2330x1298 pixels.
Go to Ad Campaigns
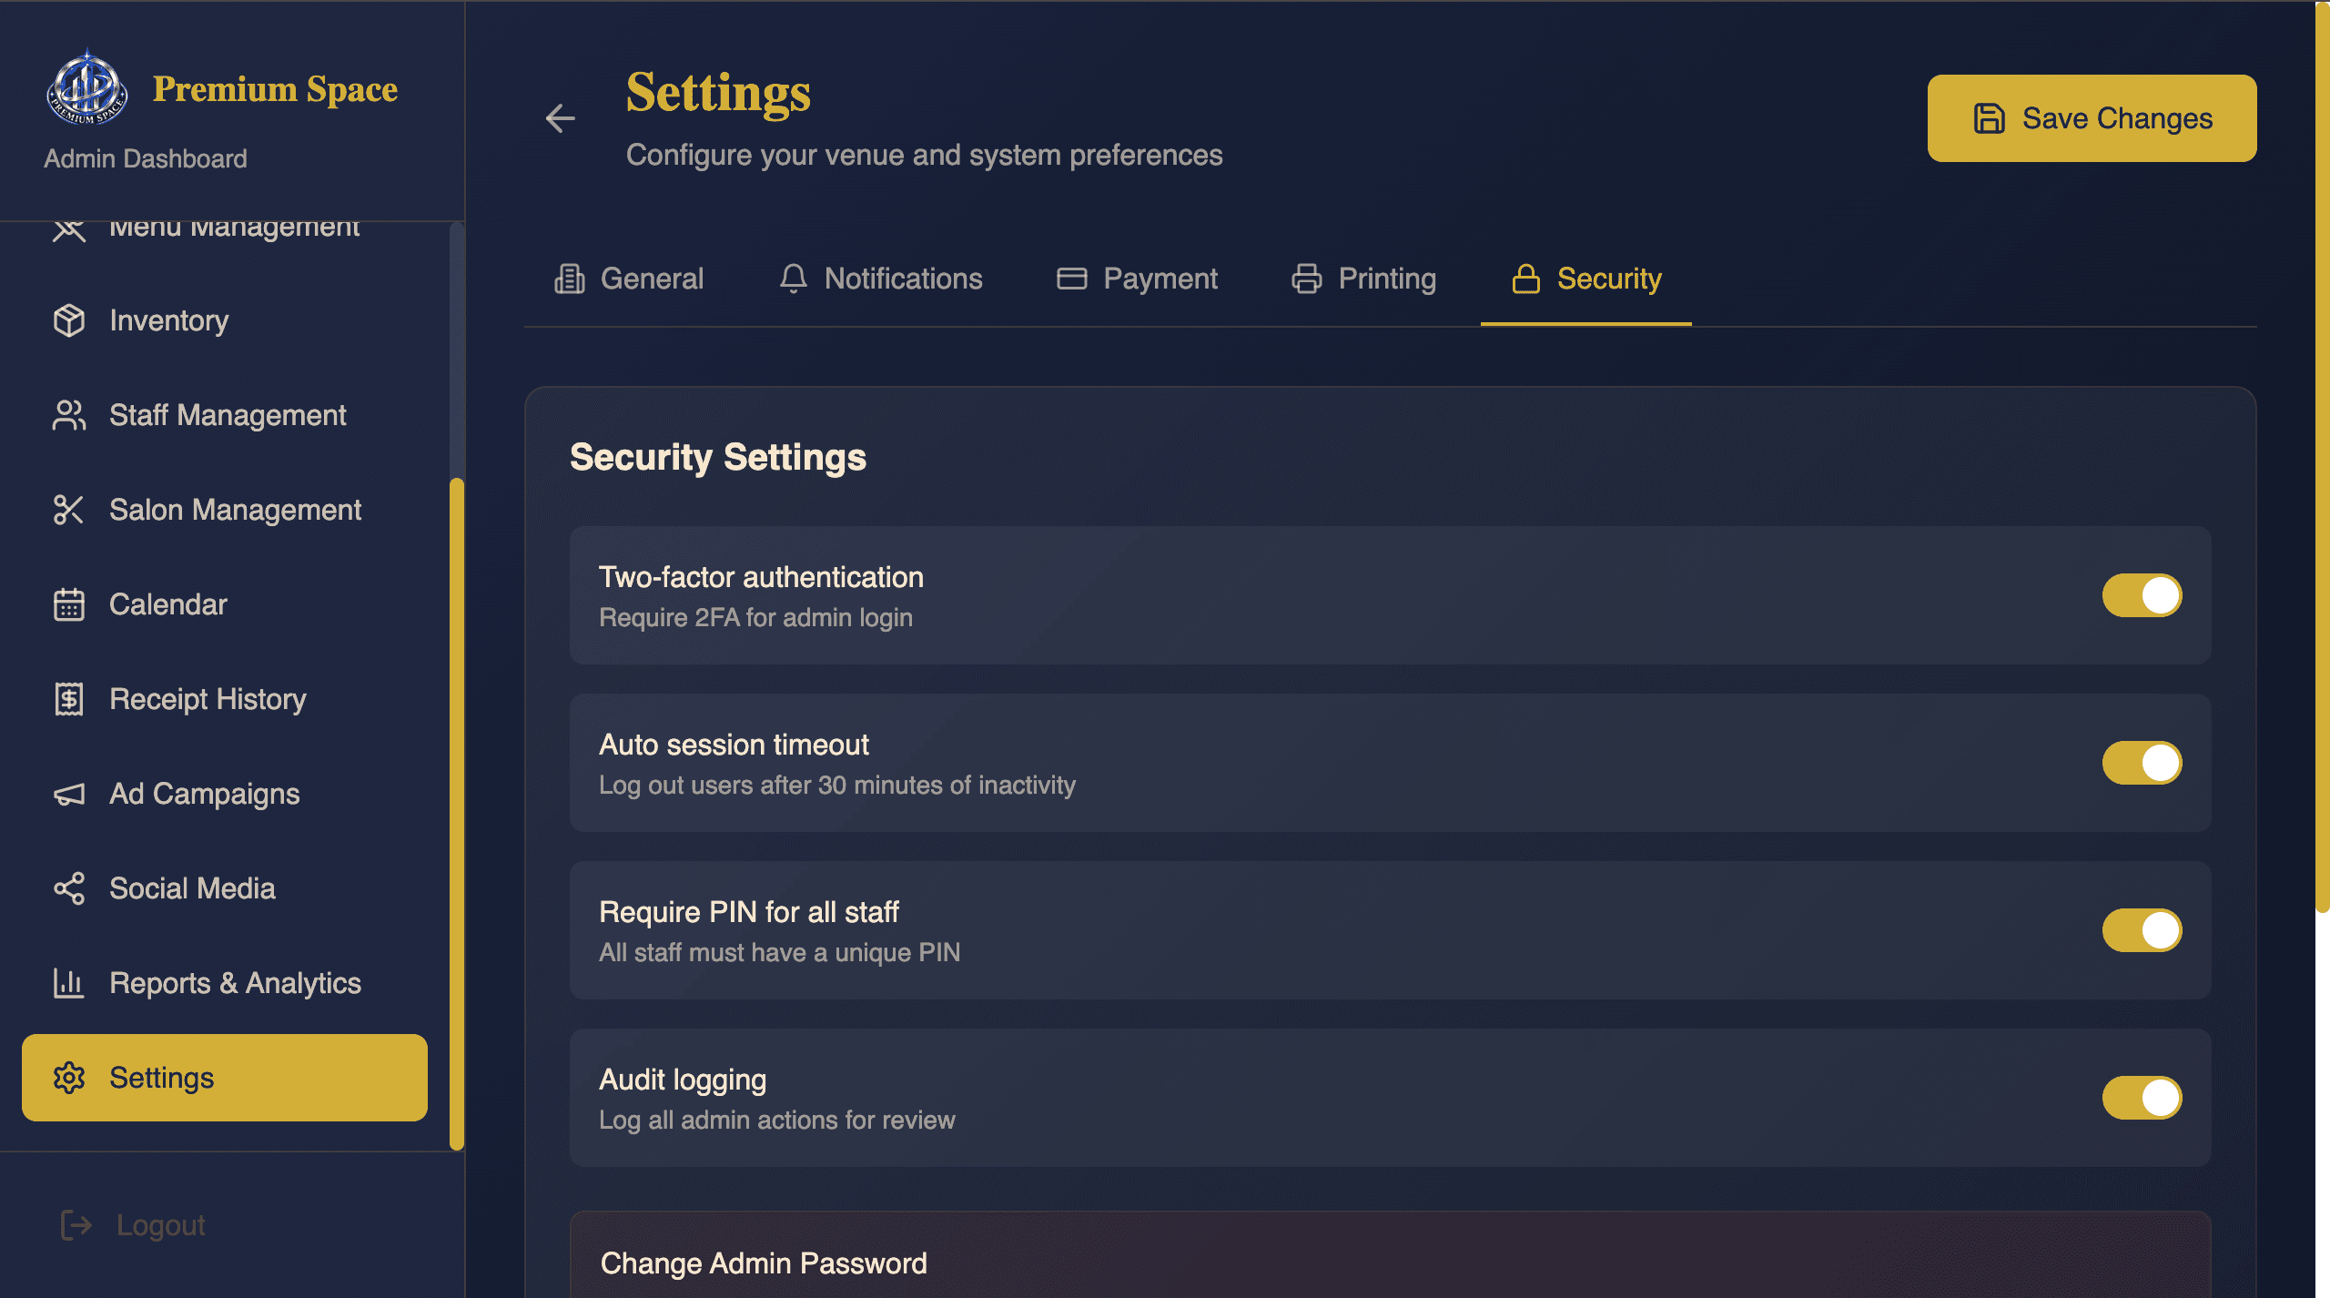[x=225, y=794]
